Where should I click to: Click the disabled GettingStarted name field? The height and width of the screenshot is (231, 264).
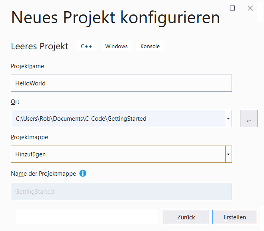pos(121,192)
